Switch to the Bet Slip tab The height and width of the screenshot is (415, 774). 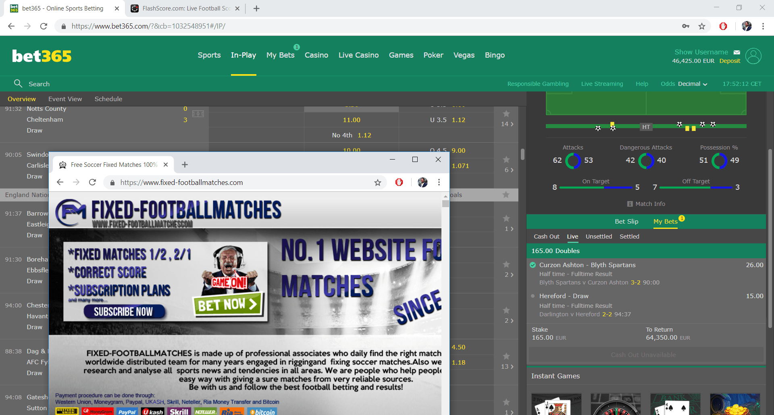[626, 222]
